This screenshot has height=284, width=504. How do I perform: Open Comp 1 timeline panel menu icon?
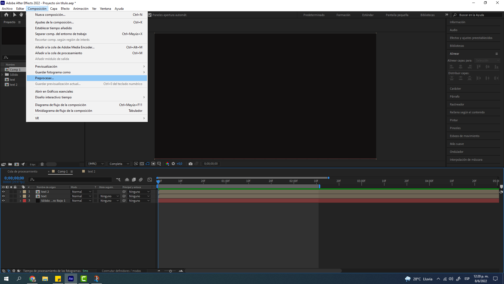point(72,171)
